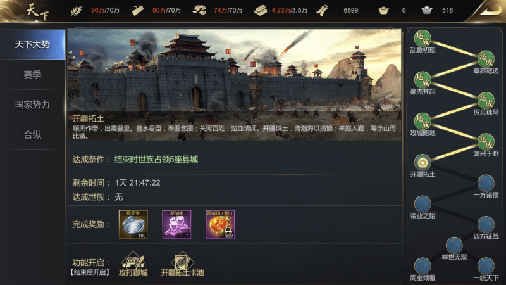Switch to the 国家势力 tab
Viewport: 506px width, 285px height.
pos(32,104)
